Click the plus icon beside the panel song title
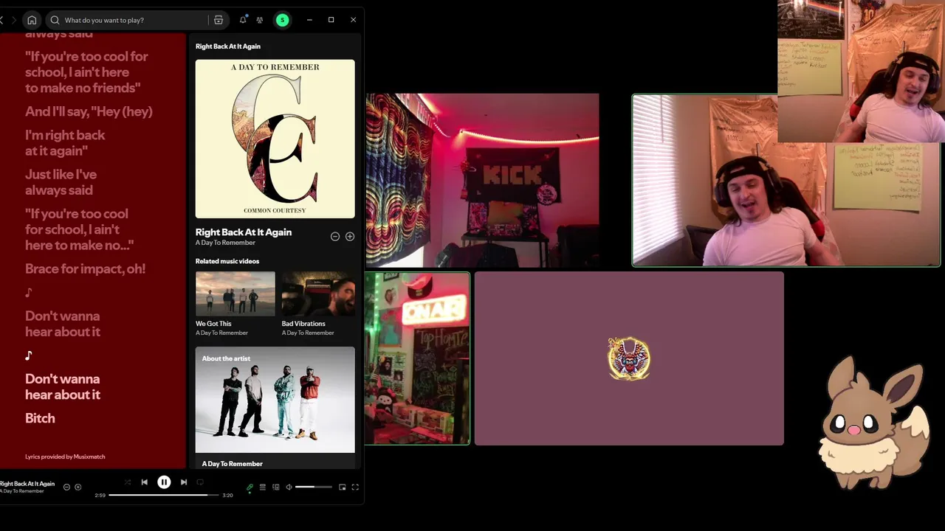 (350, 236)
